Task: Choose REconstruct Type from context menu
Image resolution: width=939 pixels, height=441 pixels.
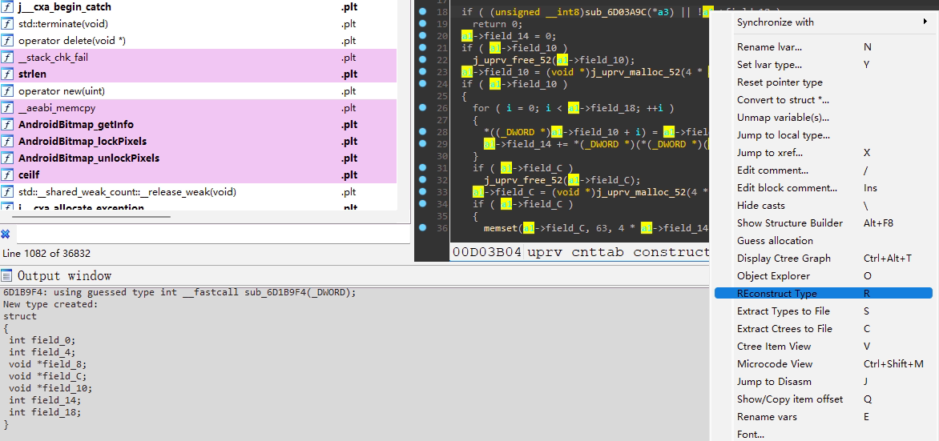Action: coord(777,294)
